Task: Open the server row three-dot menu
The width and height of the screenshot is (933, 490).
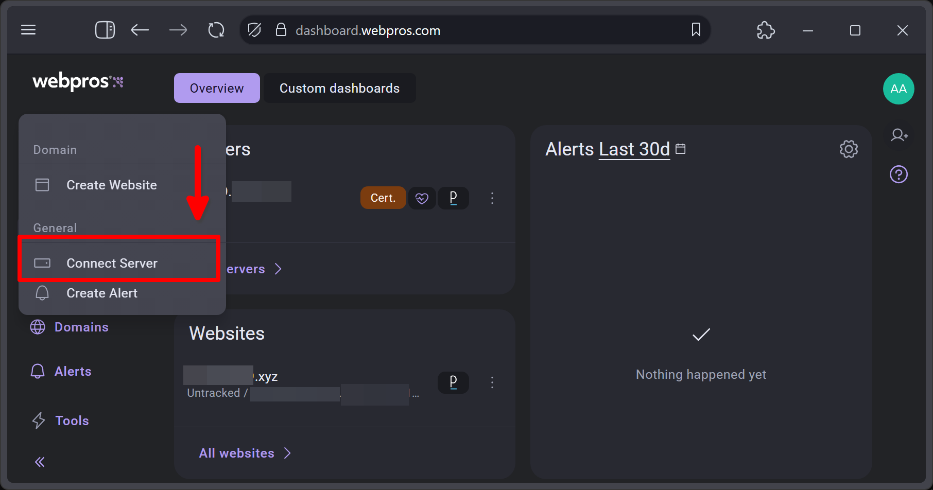Action: pos(492,198)
